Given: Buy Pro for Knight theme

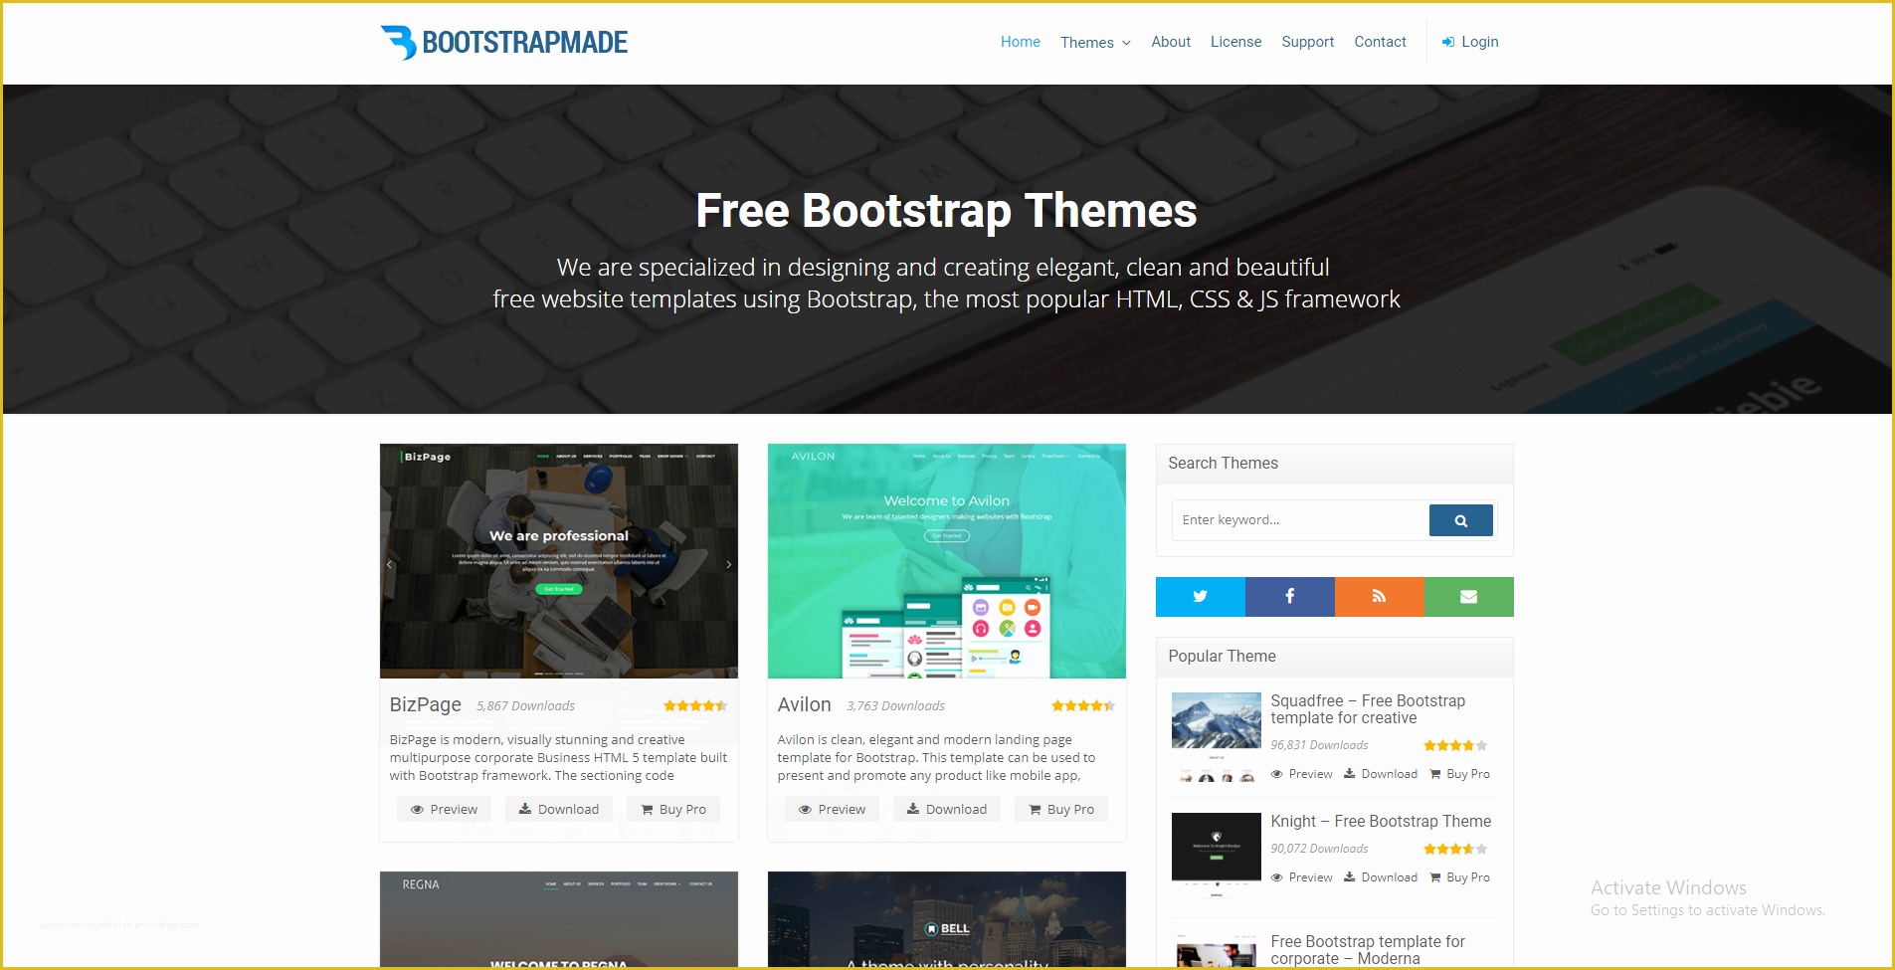Looking at the screenshot, I should 1459,877.
